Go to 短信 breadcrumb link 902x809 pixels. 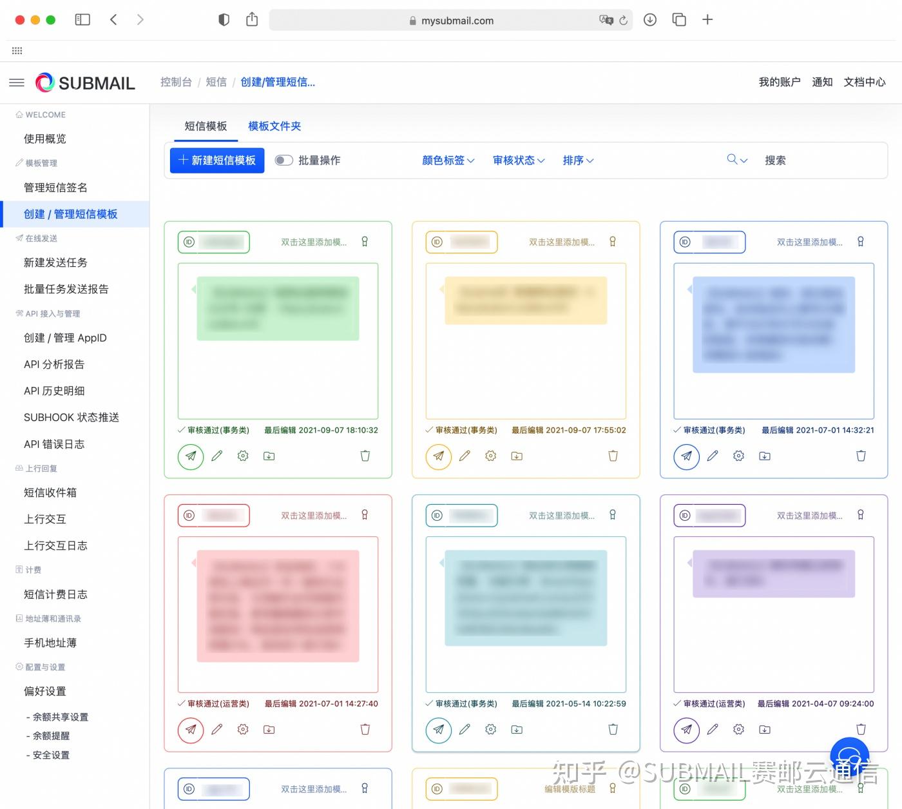(216, 82)
